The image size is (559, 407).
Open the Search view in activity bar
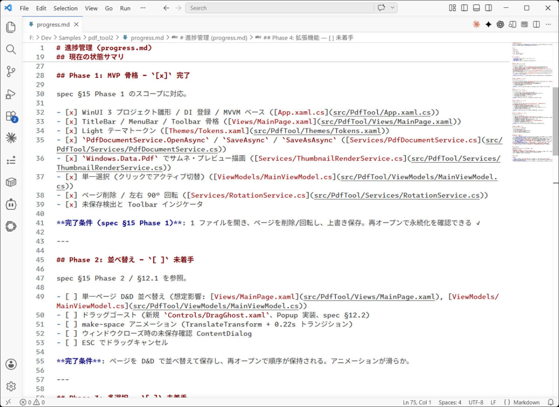pos(11,49)
